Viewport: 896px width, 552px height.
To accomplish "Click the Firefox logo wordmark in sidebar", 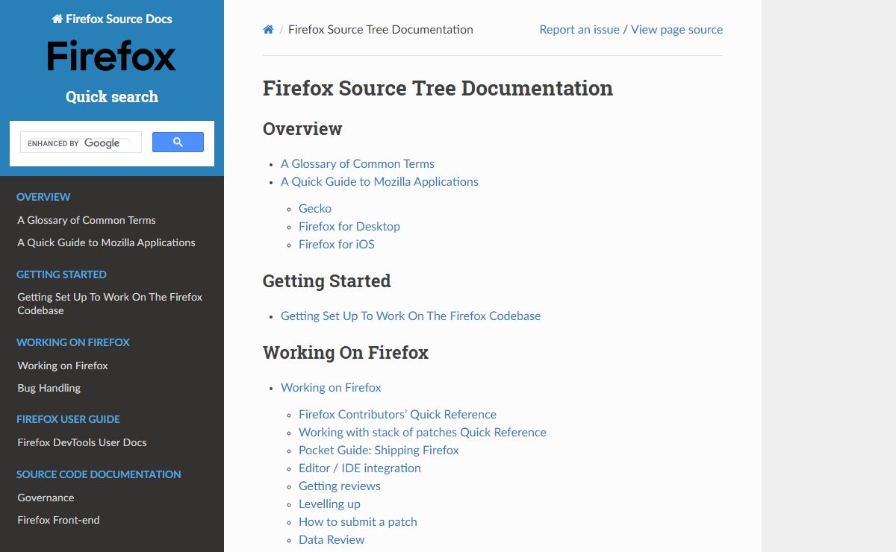I will click(112, 56).
